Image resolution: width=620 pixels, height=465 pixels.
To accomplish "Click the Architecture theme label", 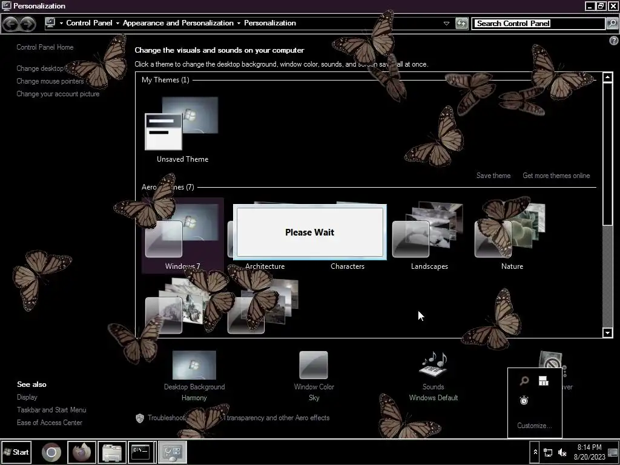I will pyautogui.click(x=265, y=266).
